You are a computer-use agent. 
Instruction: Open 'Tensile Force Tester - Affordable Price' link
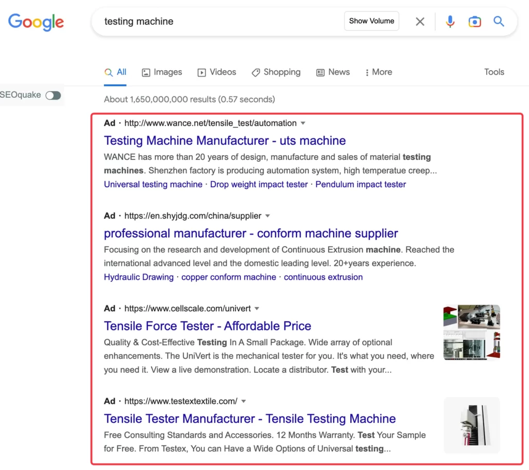click(208, 326)
